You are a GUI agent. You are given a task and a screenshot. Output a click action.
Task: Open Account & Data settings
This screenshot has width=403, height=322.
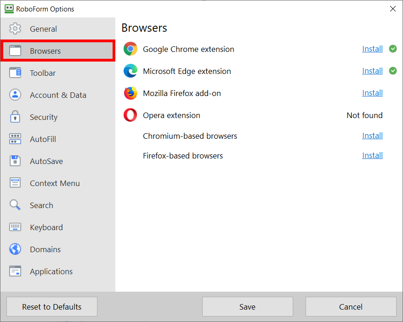coord(58,95)
